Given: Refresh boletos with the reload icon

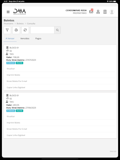Looking at the screenshot, I should click(25, 30).
